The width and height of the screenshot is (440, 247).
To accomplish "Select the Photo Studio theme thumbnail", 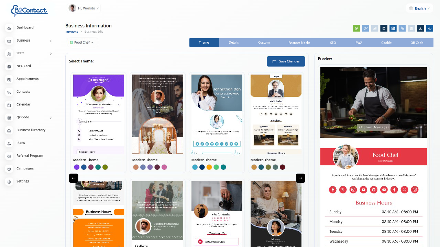I will pyautogui.click(x=217, y=214).
